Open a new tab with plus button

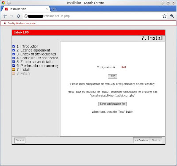pos(54,9)
